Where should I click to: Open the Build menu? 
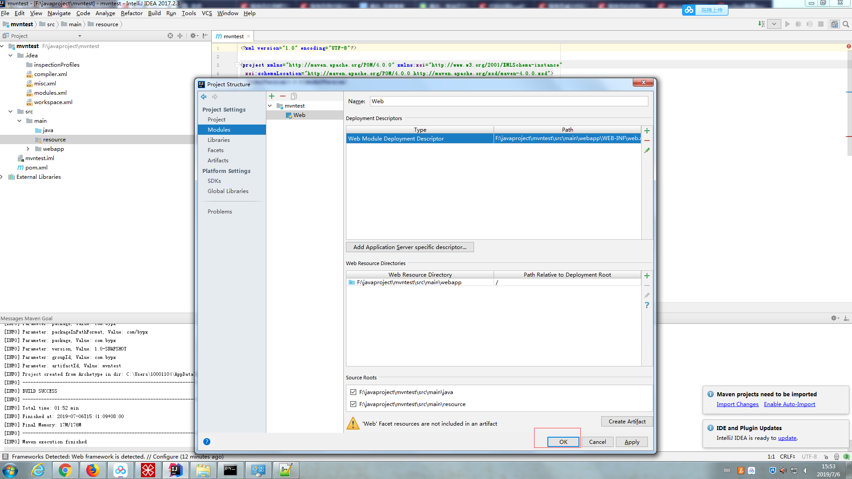154,13
